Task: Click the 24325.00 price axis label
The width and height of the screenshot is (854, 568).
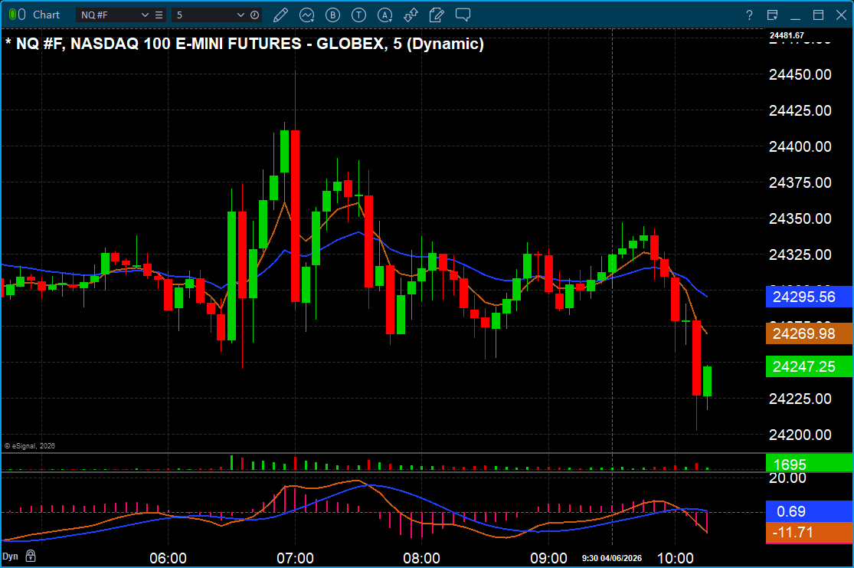Action: (800, 254)
